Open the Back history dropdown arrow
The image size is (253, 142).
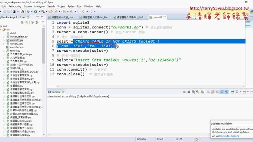pyautogui.click(x=87, y=11)
